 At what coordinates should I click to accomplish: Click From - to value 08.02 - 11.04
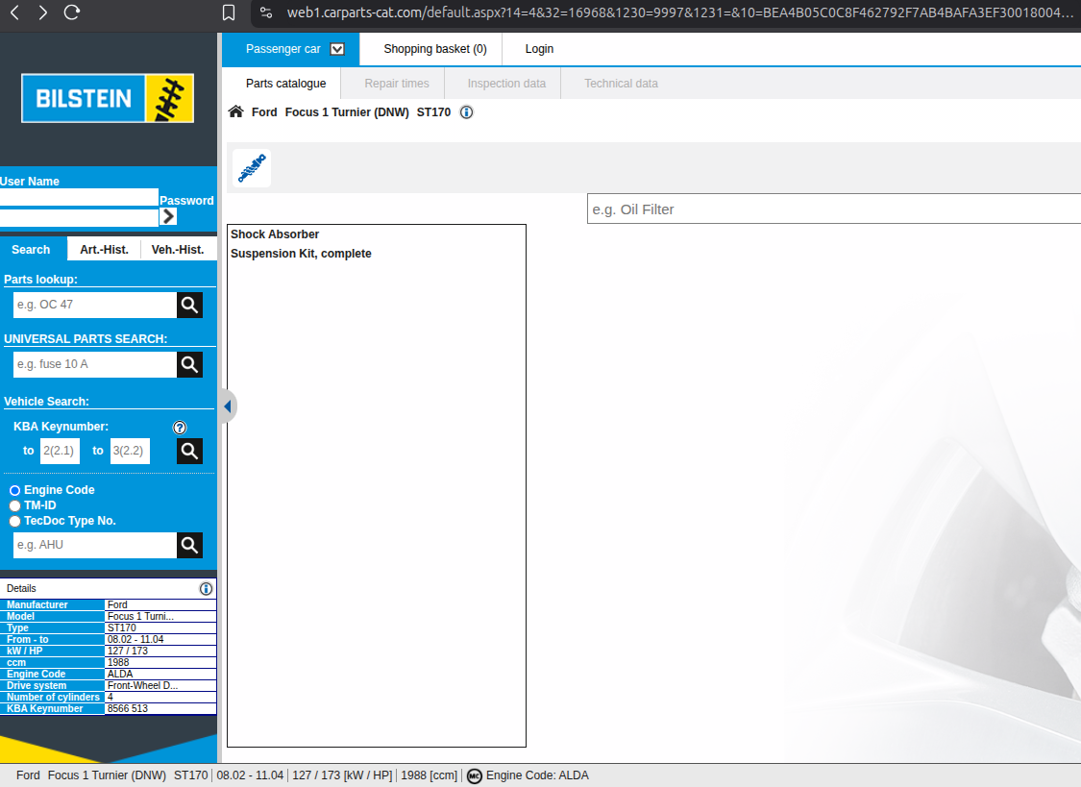135,640
